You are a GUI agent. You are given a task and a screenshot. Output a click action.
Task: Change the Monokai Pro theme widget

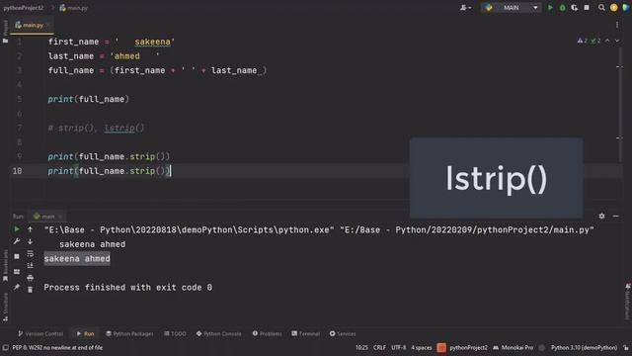[x=513, y=347]
